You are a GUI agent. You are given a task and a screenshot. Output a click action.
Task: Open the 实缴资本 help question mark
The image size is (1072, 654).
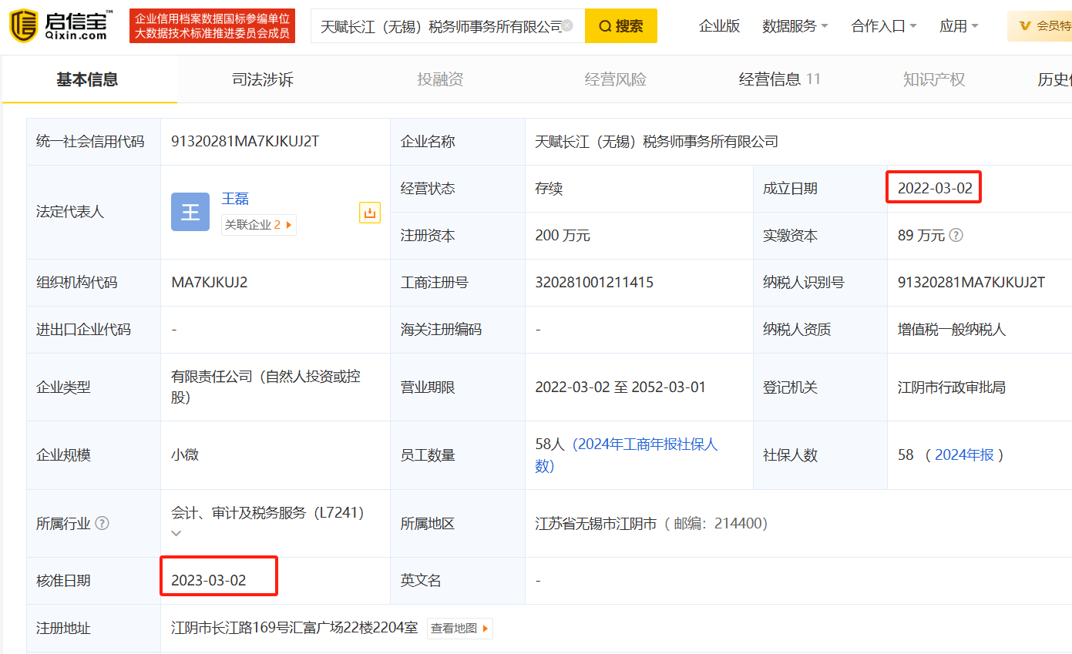tap(956, 236)
